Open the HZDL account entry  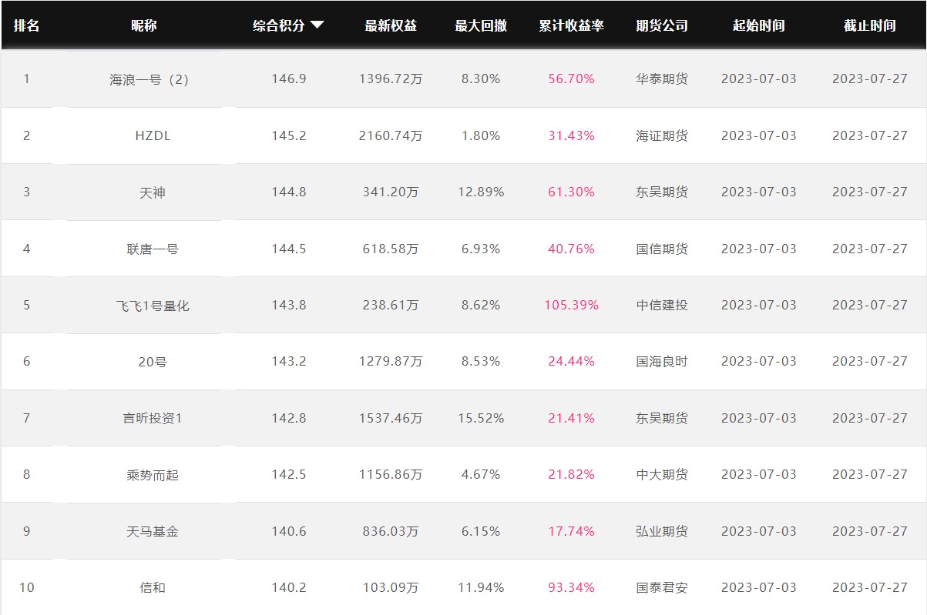click(153, 135)
